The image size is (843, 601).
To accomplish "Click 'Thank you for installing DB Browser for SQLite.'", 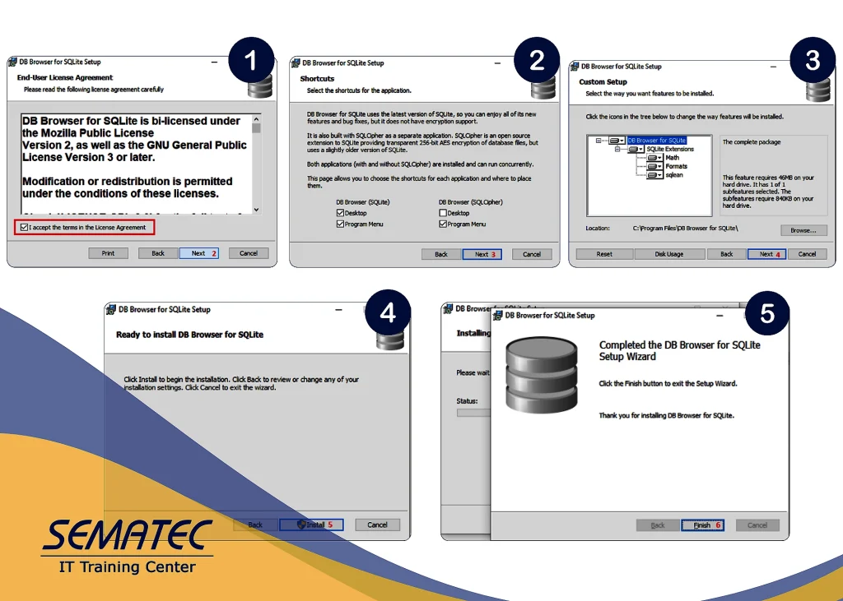I will [x=667, y=416].
